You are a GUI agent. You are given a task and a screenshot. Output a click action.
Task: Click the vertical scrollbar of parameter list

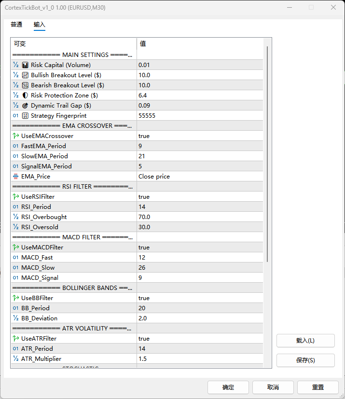coord(267,154)
